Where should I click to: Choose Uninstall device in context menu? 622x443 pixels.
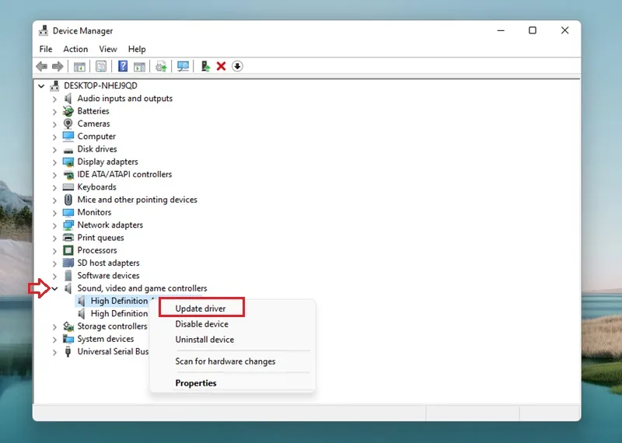(x=204, y=340)
